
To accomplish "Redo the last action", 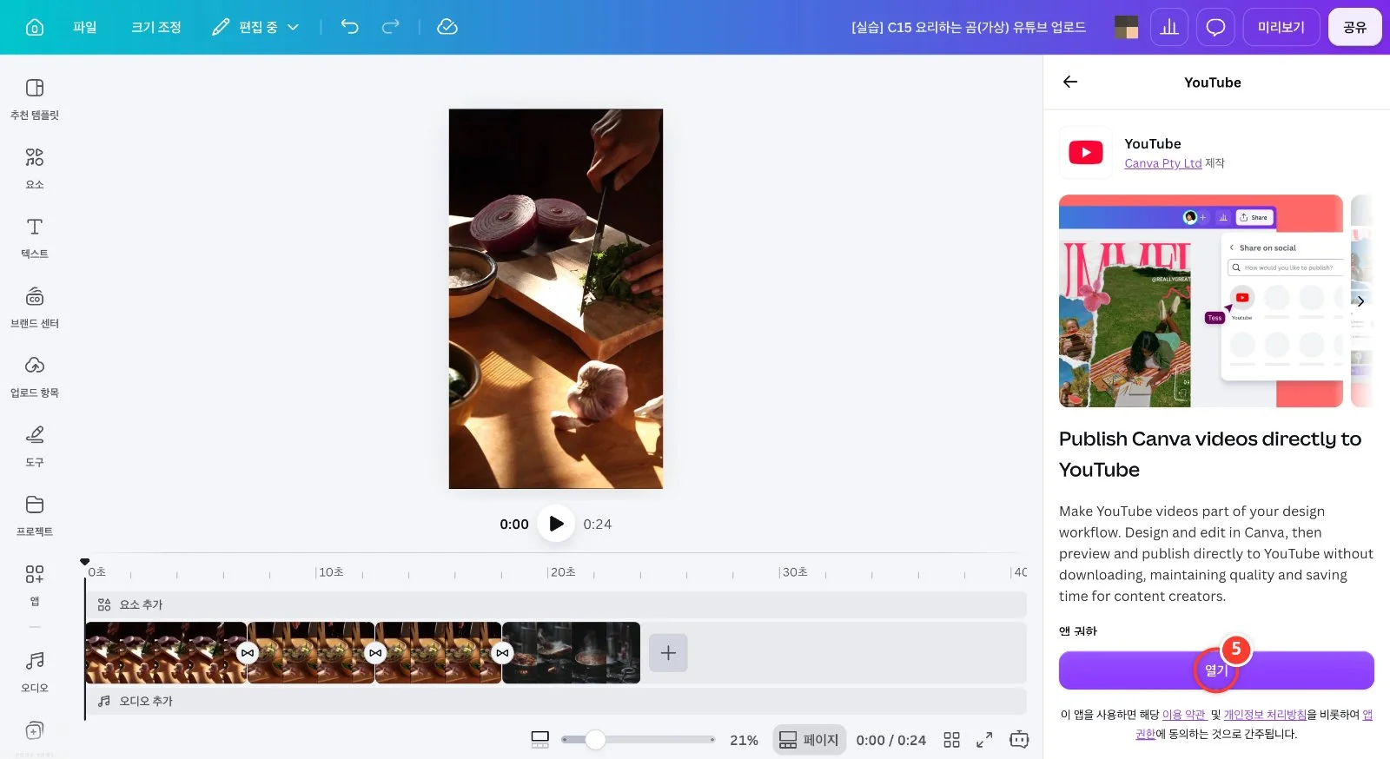I will [x=391, y=27].
